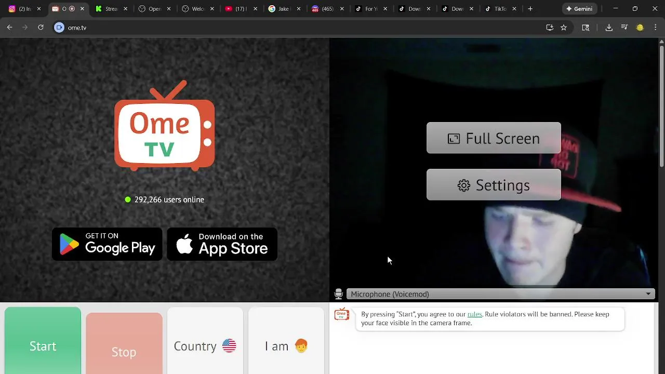This screenshot has width=665, height=374.
Task: Switch to the TikTok 'For Y' tab
Action: [x=370, y=9]
